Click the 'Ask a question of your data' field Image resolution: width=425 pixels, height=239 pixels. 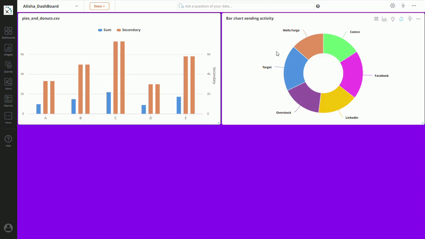tap(246, 6)
